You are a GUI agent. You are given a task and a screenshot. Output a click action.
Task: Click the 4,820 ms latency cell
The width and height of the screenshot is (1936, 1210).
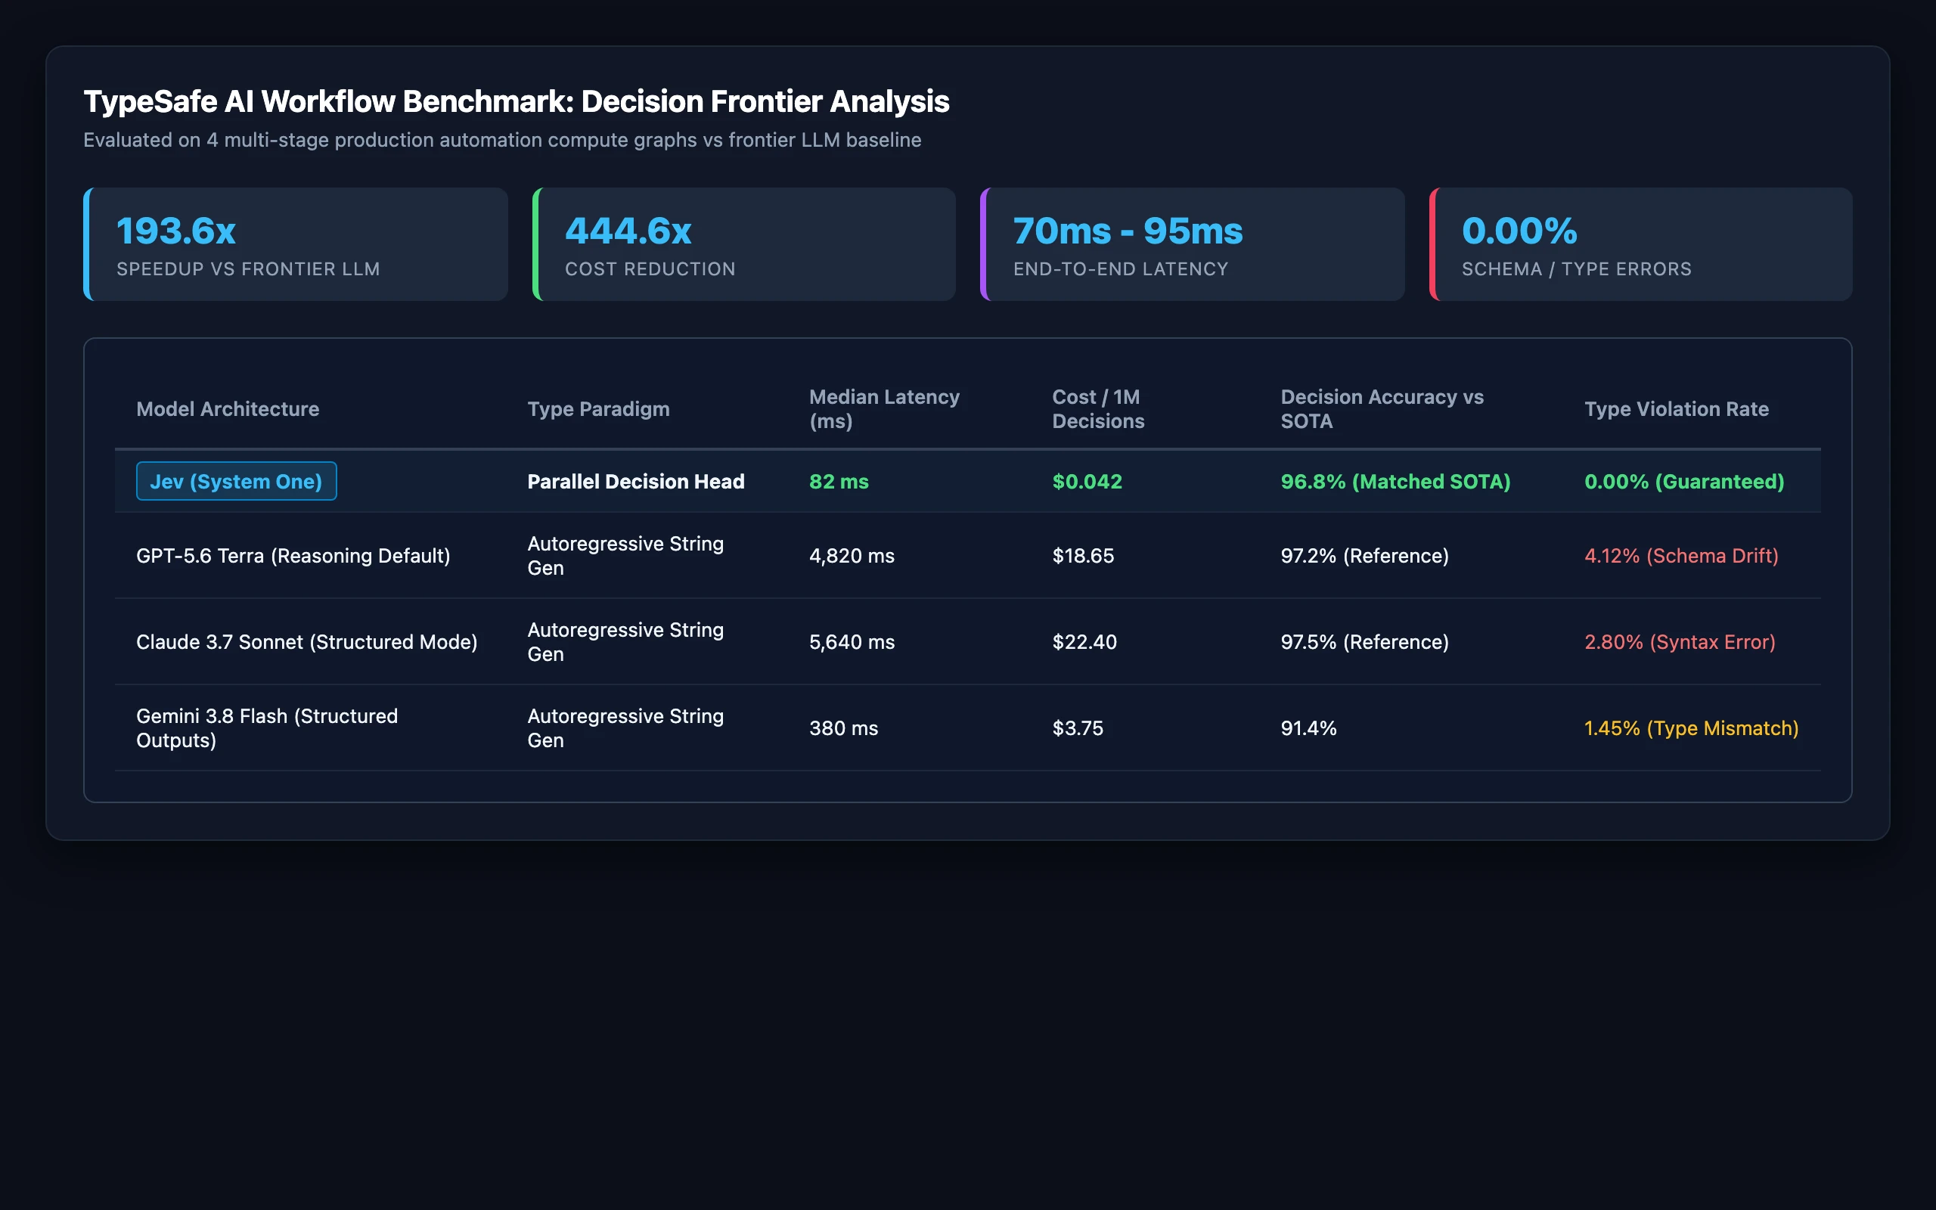coord(852,555)
